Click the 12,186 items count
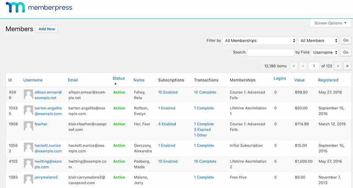353x188 pixels. [275, 66]
